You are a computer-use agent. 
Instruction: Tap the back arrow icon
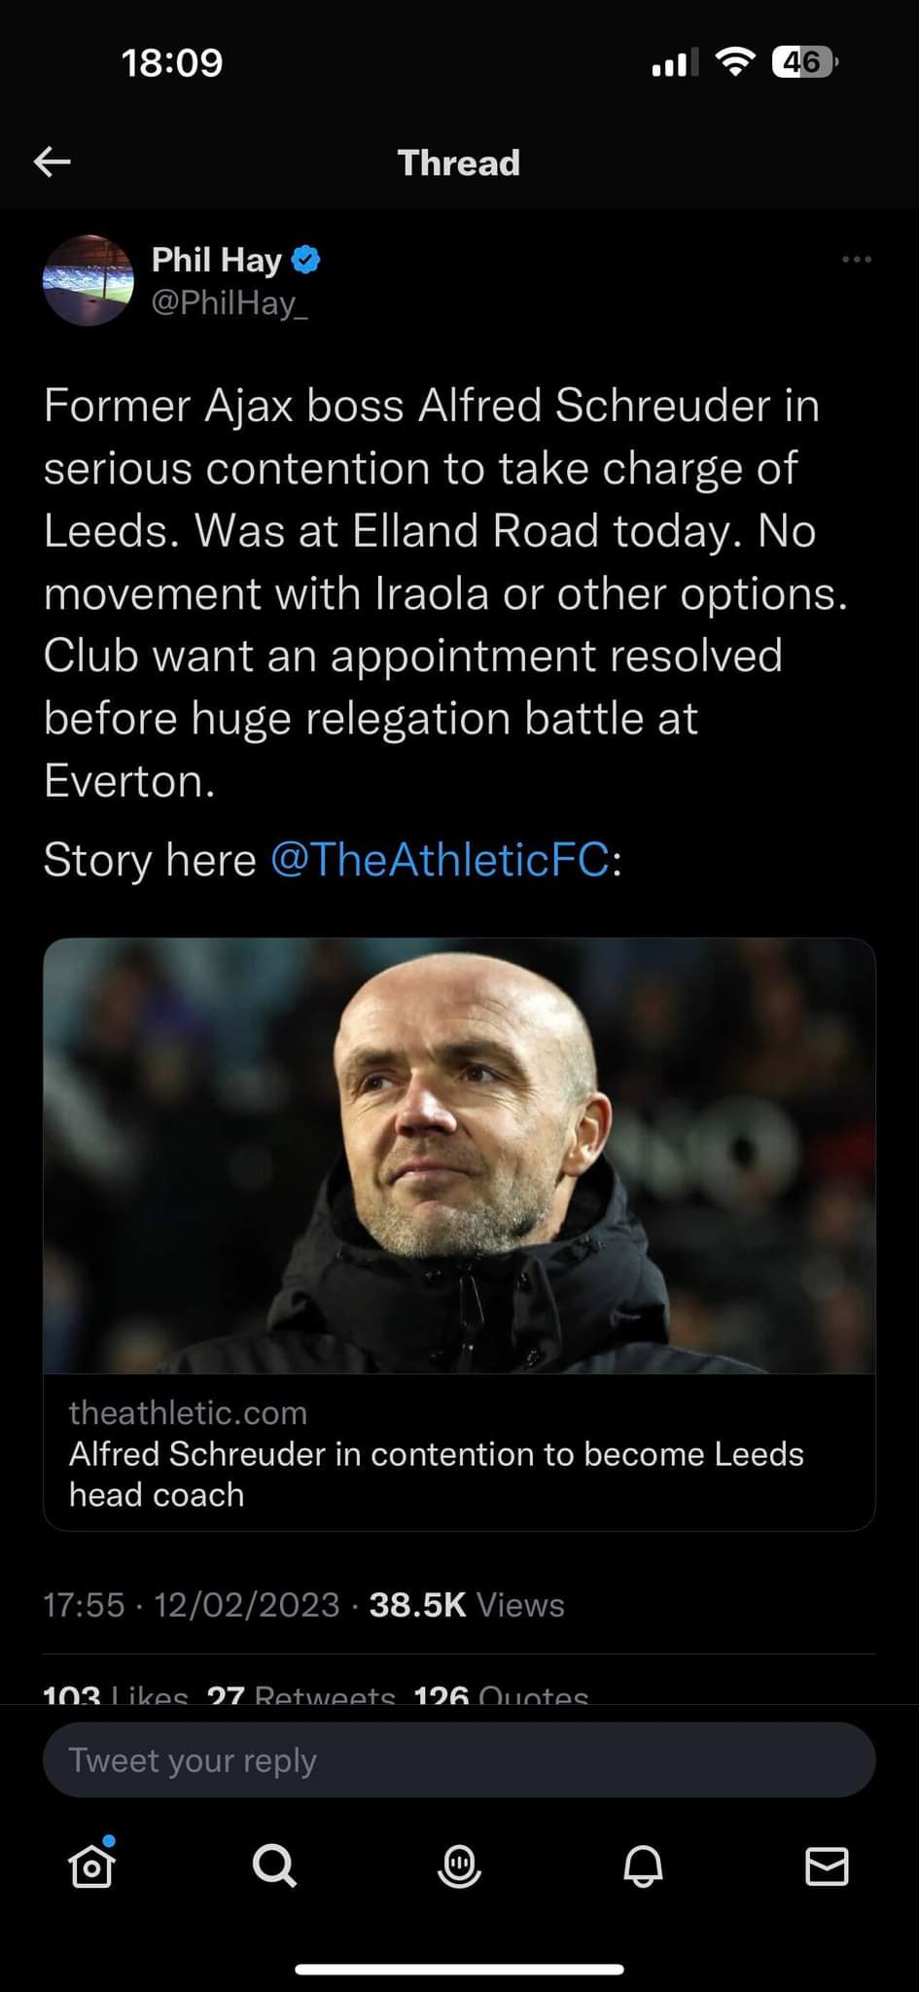click(x=53, y=162)
